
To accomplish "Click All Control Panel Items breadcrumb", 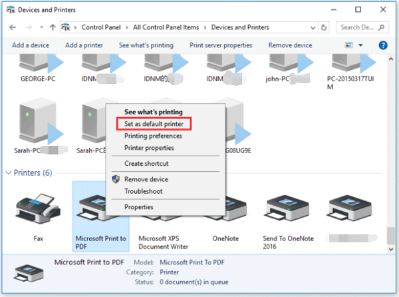I will tap(166, 27).
